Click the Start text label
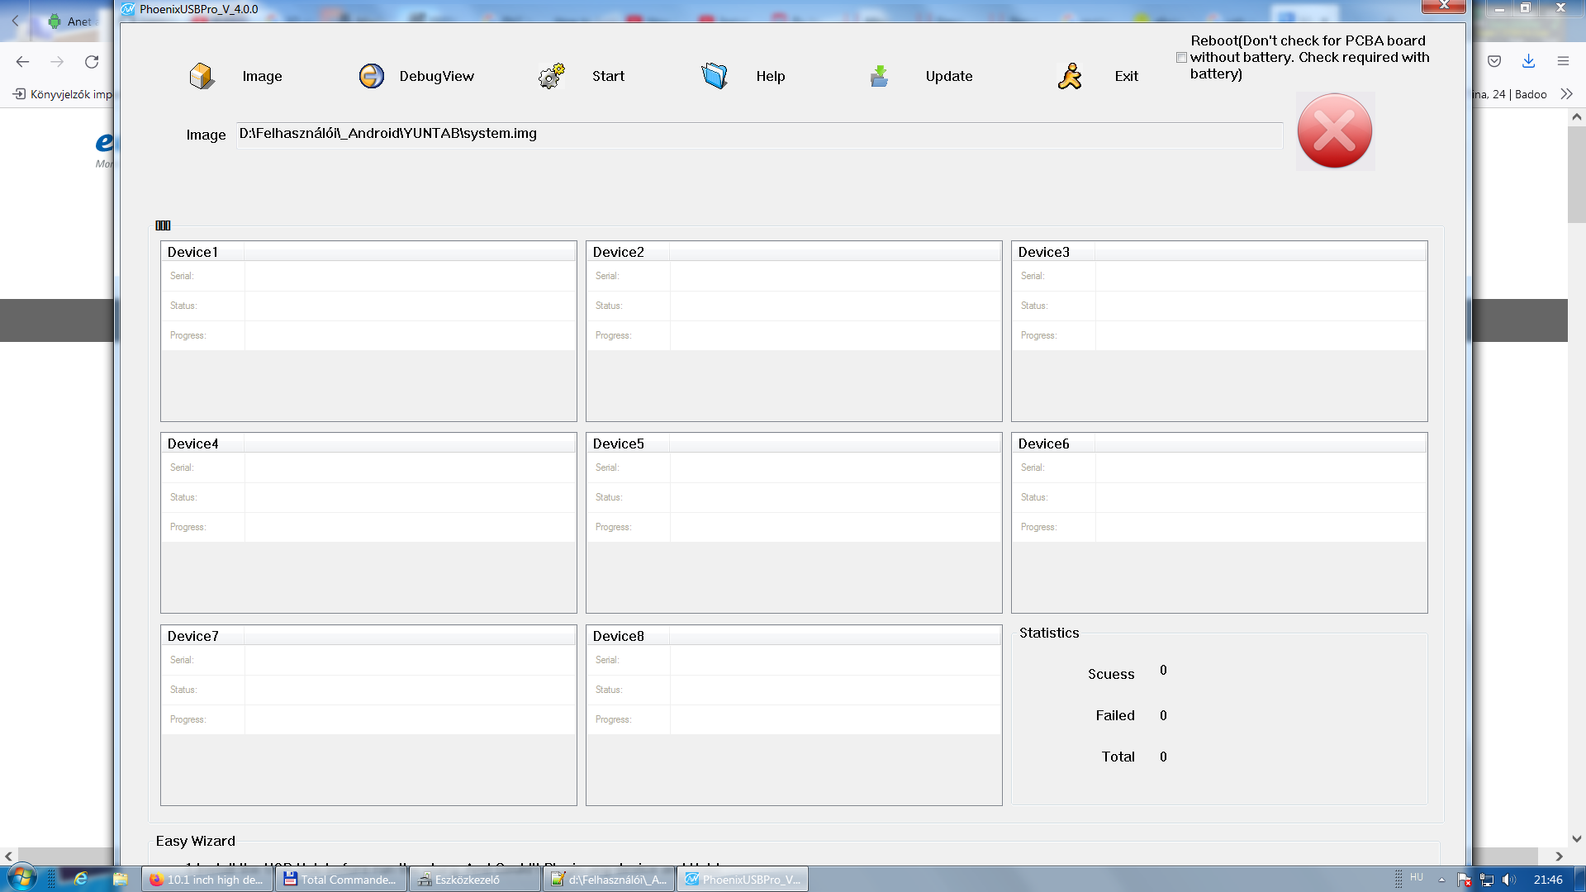 click(x=608, y=76)
